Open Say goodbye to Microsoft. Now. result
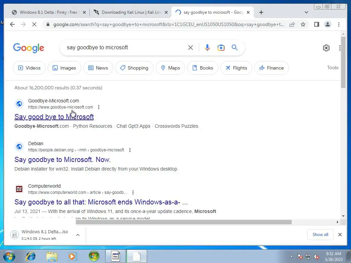This screenshot has width=351, height=263. click(62, 160)
